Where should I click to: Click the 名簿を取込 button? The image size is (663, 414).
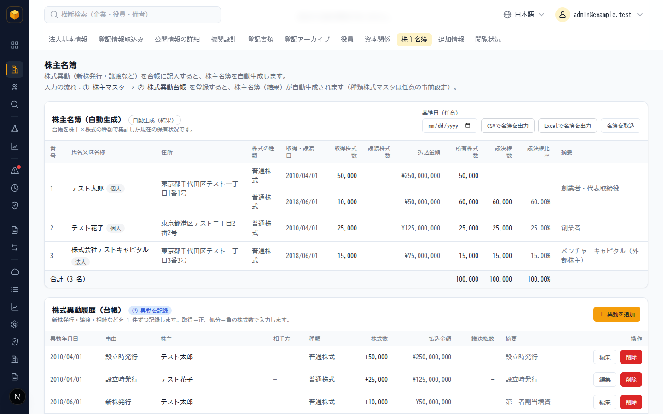[x=621, y=126]
